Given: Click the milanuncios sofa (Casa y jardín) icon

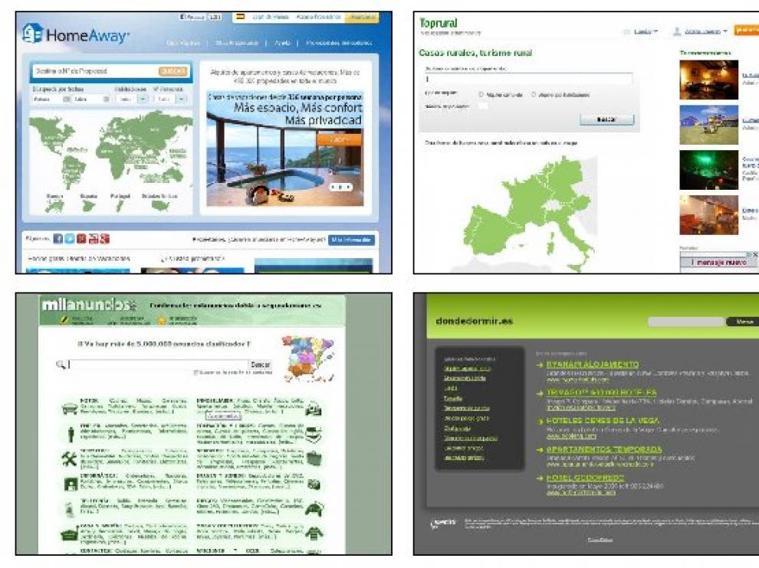Looking at the screenshot, I should pyautogui.click(x=70, y=534).
